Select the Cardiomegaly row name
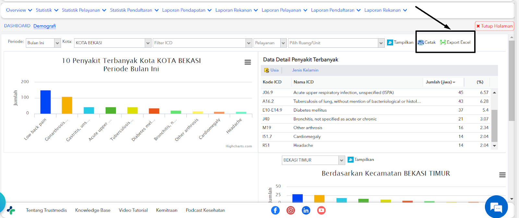The width and height of the screenshot is (519, 218). click(307, 137)
